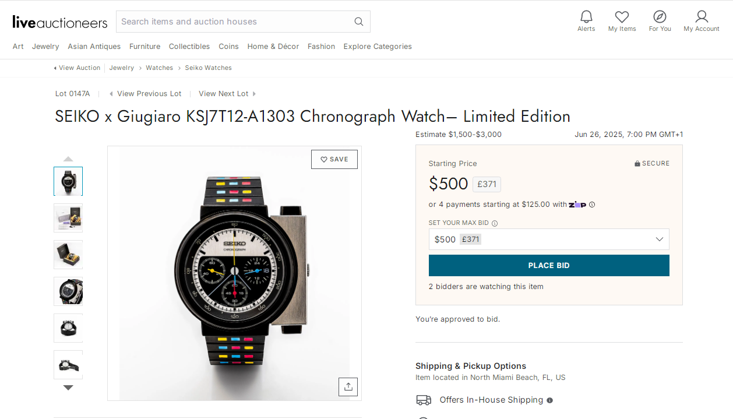The height and width of the screenshot is (419, 733).
Task: Click the Alerts bell icon
Action: 586,17
